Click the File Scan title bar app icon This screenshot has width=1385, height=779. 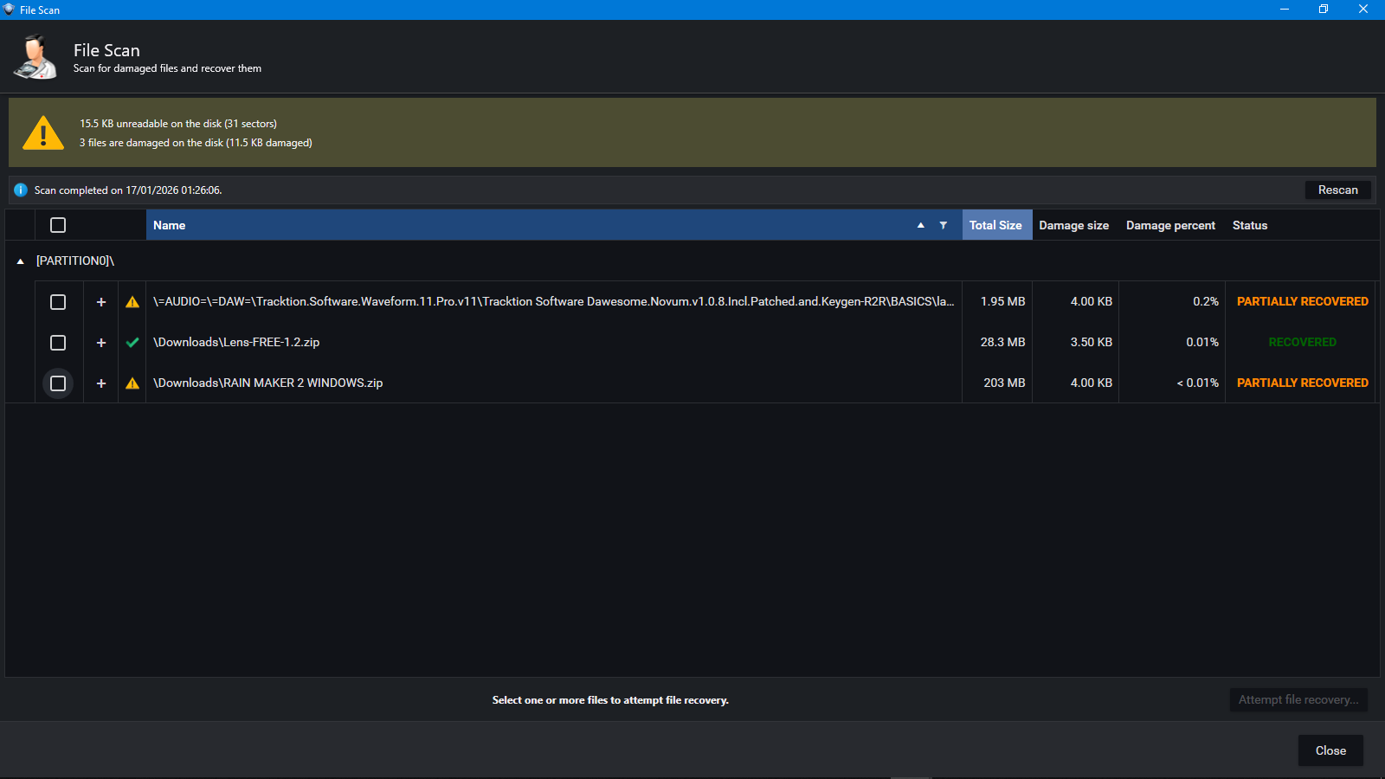pos(10,10)
